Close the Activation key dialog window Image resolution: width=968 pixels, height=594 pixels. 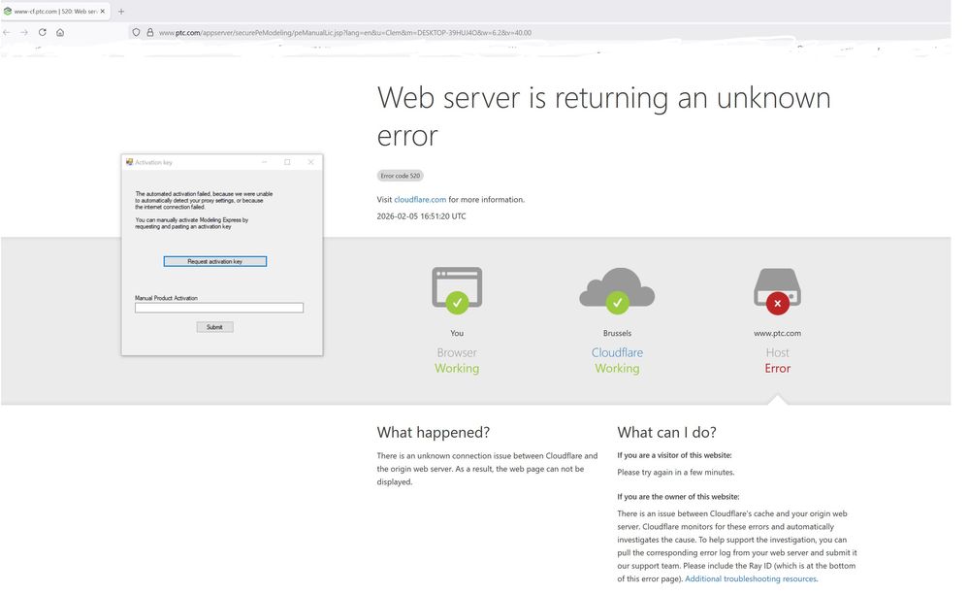point(310,162)
